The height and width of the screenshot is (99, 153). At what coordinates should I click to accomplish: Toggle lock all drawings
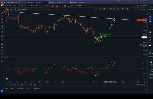[x=2, y=51]
